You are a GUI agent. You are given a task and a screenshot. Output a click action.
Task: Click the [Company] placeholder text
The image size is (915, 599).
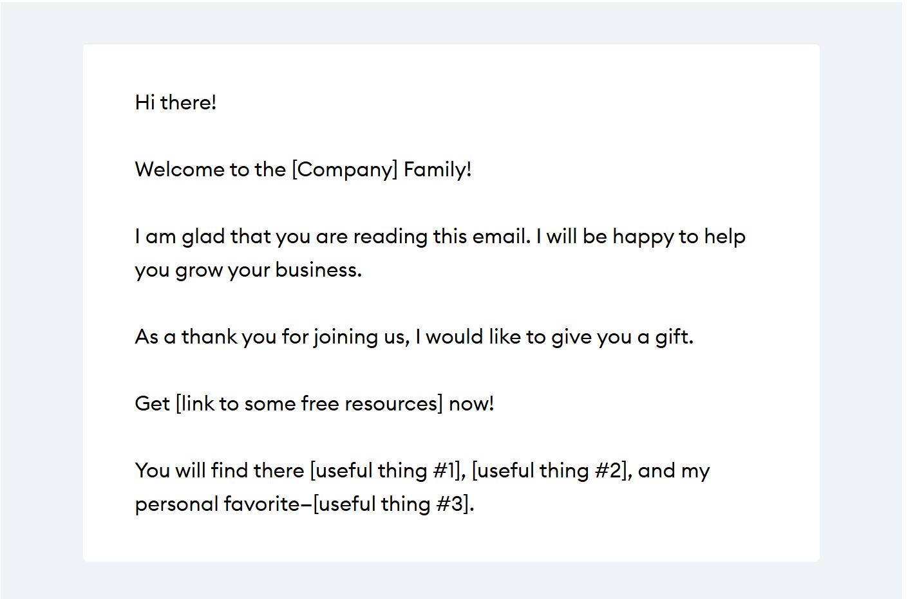344,169
